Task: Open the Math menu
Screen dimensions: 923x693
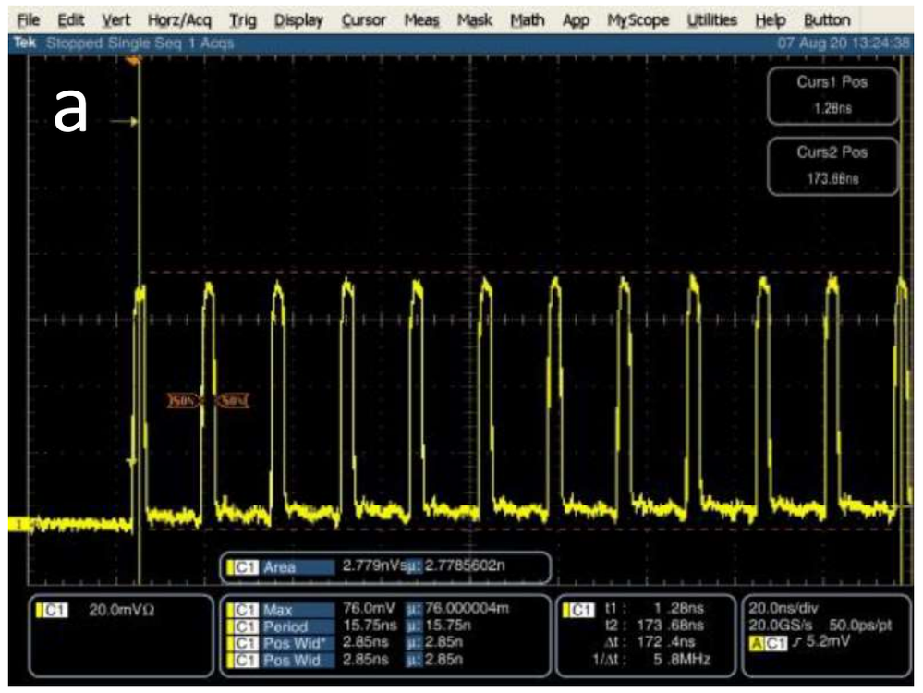Action: pyautogui.click(x=528, y=20)
